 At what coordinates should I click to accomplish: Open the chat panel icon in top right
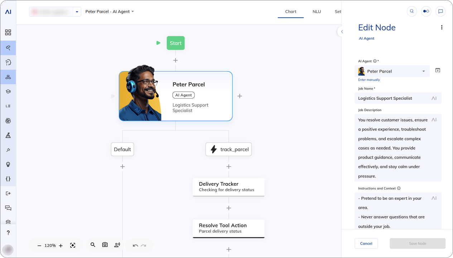(x=440, y=11)
